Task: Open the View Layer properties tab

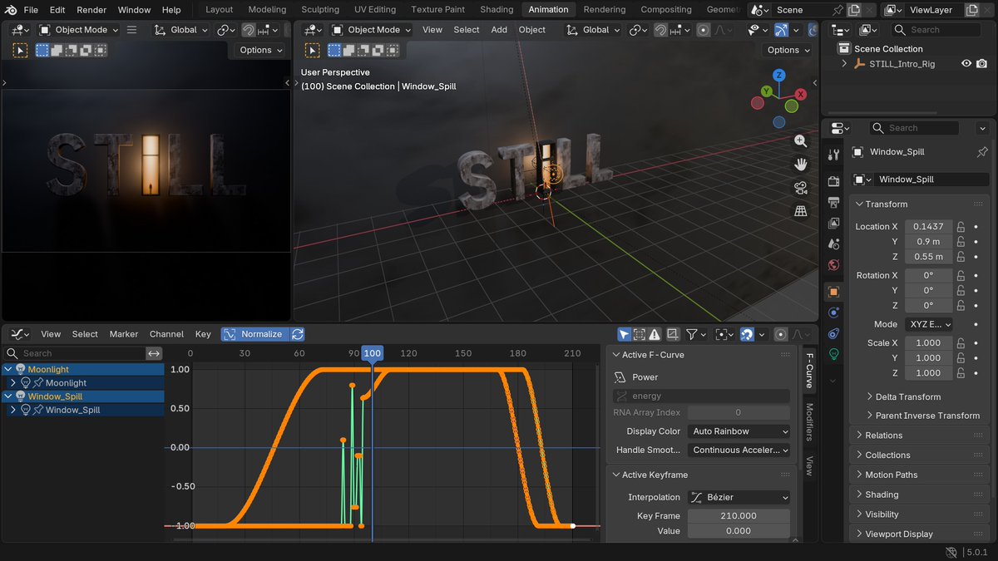Action: coord(834,223)
